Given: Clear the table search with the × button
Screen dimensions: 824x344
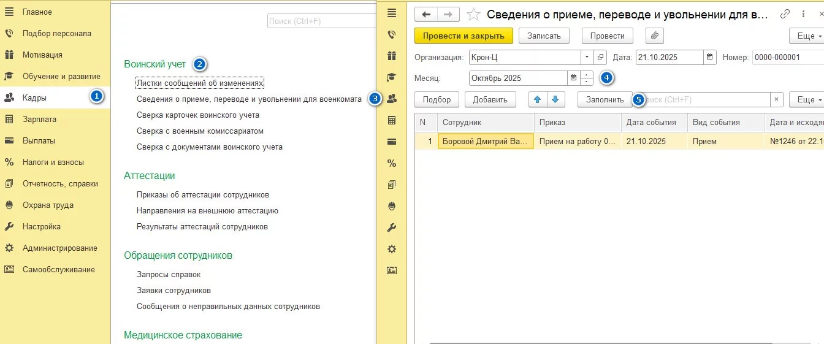Looking at the screenshot, I should pos(777,99).
